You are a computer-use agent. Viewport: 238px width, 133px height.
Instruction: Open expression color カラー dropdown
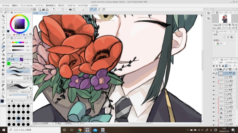221,43
